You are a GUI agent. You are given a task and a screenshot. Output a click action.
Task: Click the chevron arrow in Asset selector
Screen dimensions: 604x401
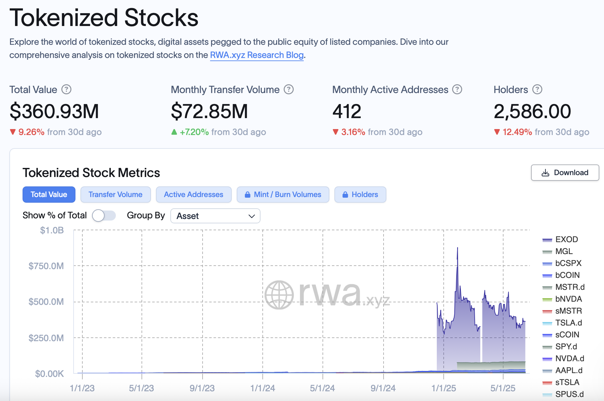(251, 216)
